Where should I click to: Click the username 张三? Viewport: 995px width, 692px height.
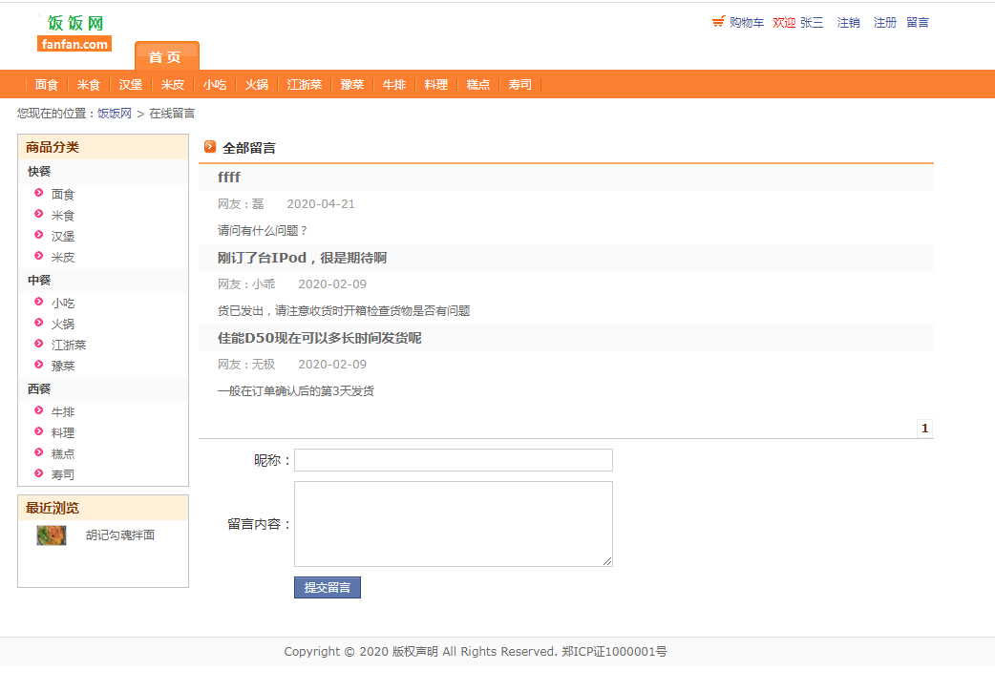(x=812, y=23)
